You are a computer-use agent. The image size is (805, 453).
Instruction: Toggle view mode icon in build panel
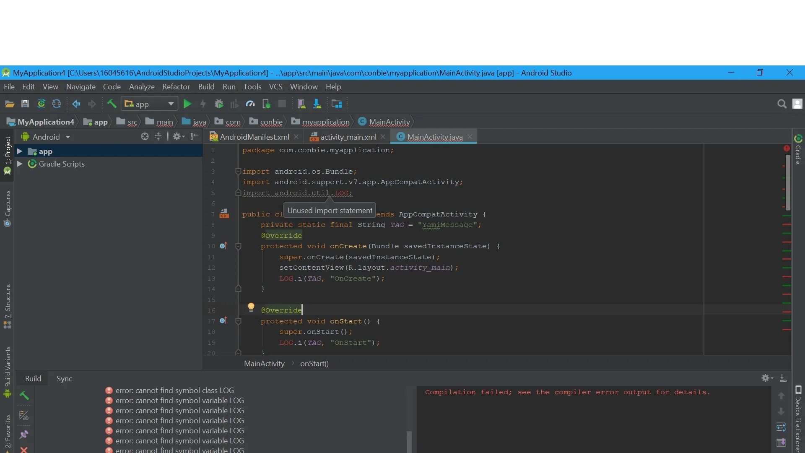coord(24,415)
